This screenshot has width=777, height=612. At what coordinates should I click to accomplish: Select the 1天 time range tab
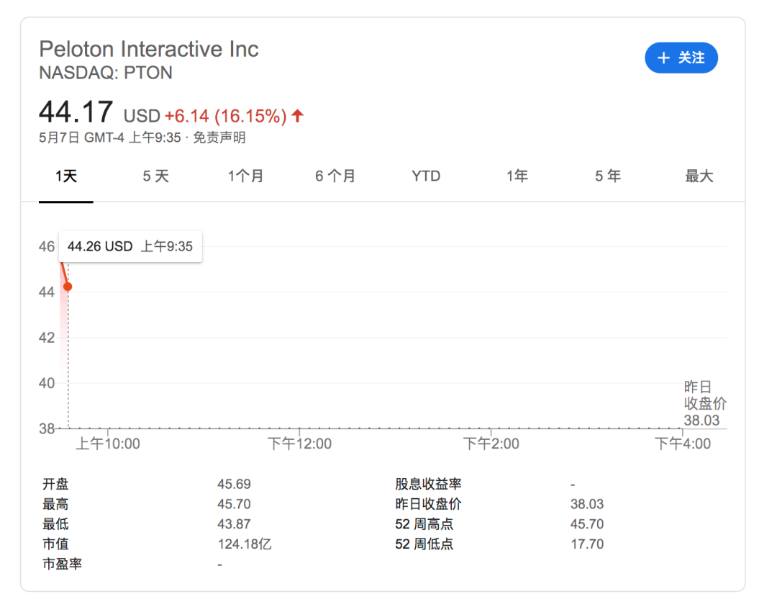[x=66, y=176]
